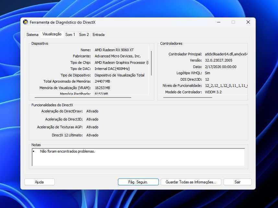This screenshot has height=208, width=278.
Task: Click Ativado next to Aceleração do DirectDraw
Action: pos(92,111)
